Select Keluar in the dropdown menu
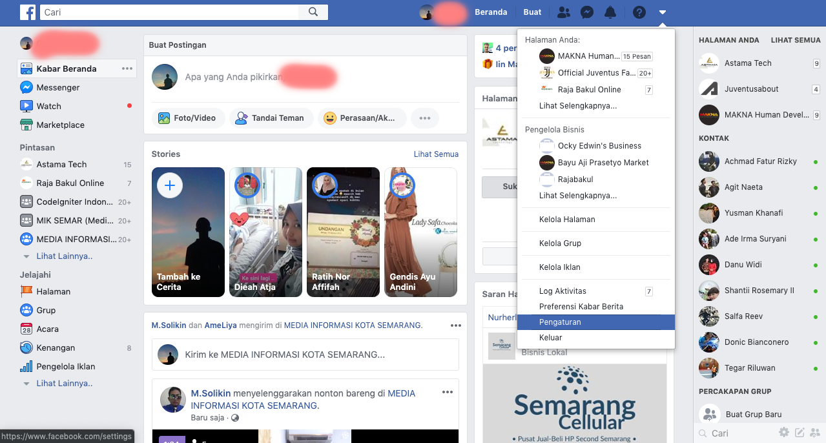This screenshot has height=443, width=826. click(596, 337)
